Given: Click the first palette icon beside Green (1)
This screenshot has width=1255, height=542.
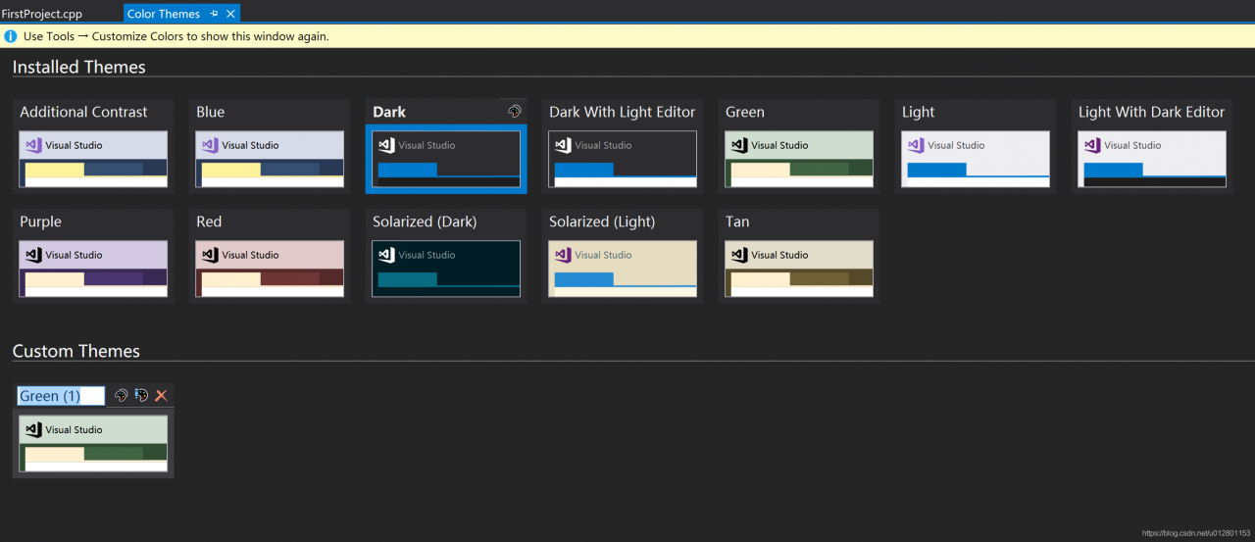Looking at the screenshot, I should click(122, 396).
